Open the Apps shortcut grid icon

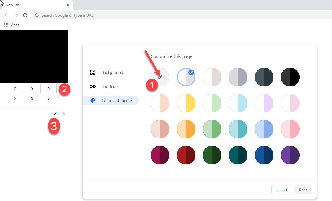tap(6, 25)
